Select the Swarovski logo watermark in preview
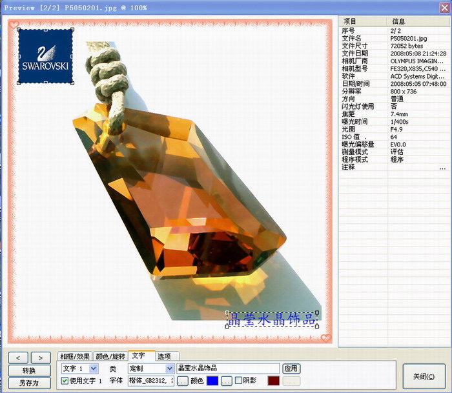The height and width of the screenshot is (393, 452). [46, 56]
